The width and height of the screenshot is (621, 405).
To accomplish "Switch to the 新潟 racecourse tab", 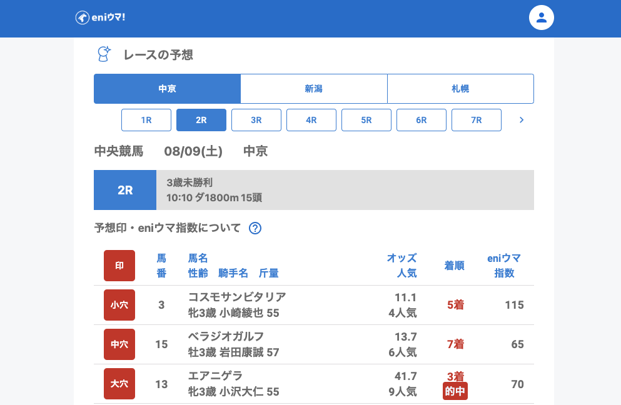I will click(314, 89).
